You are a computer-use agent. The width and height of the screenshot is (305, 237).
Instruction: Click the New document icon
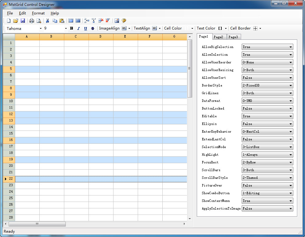(x=9, y=21)
